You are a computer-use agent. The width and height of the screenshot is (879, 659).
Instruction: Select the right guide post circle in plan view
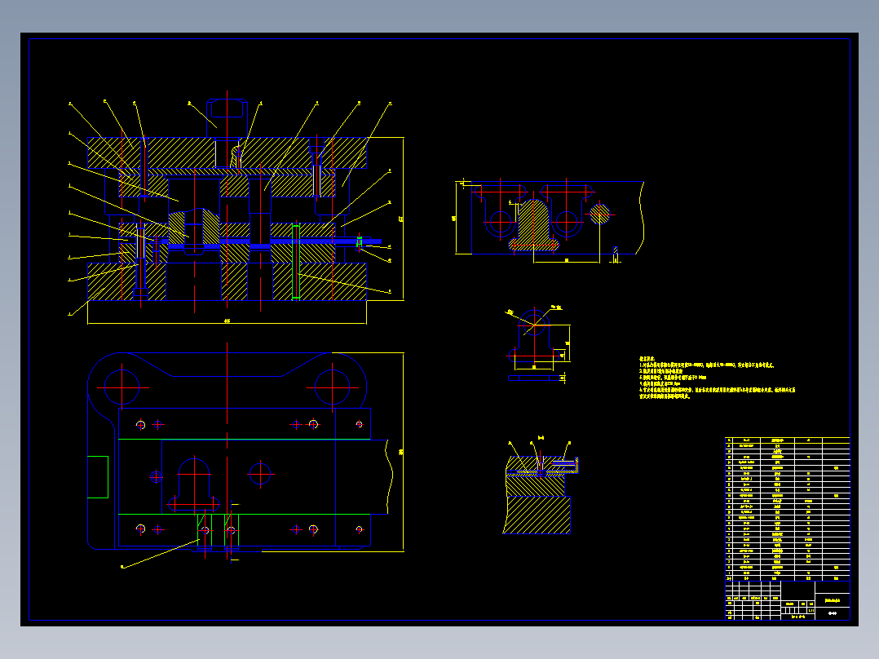pyautogui.click(x=333, y=387)
